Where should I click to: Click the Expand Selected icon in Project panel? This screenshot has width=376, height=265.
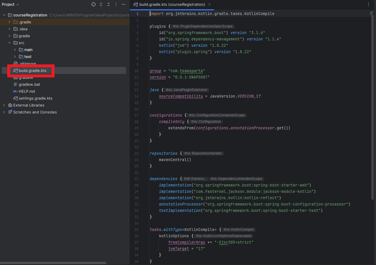pos(101,4)
